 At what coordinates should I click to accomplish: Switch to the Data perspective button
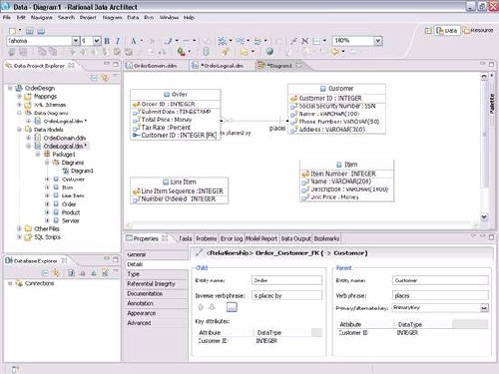(447, 31)
